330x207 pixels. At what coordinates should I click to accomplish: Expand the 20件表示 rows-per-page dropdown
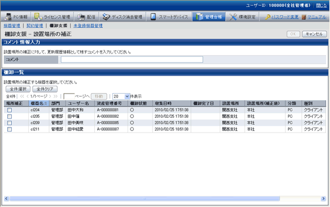pyautogui.click(x=127, y=96)
